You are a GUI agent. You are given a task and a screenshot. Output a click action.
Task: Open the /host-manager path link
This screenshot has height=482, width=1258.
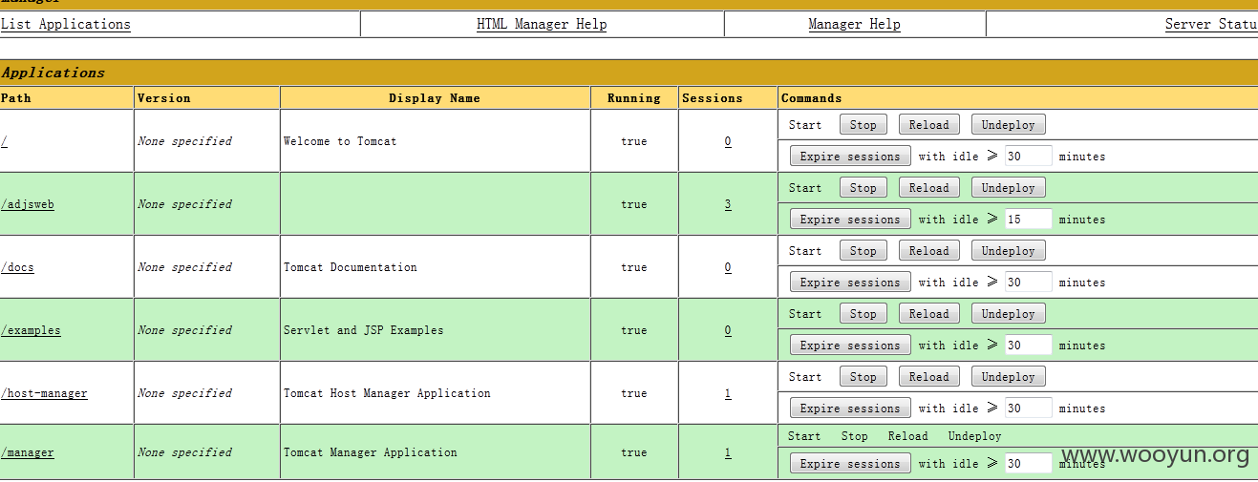coord(44,393)
